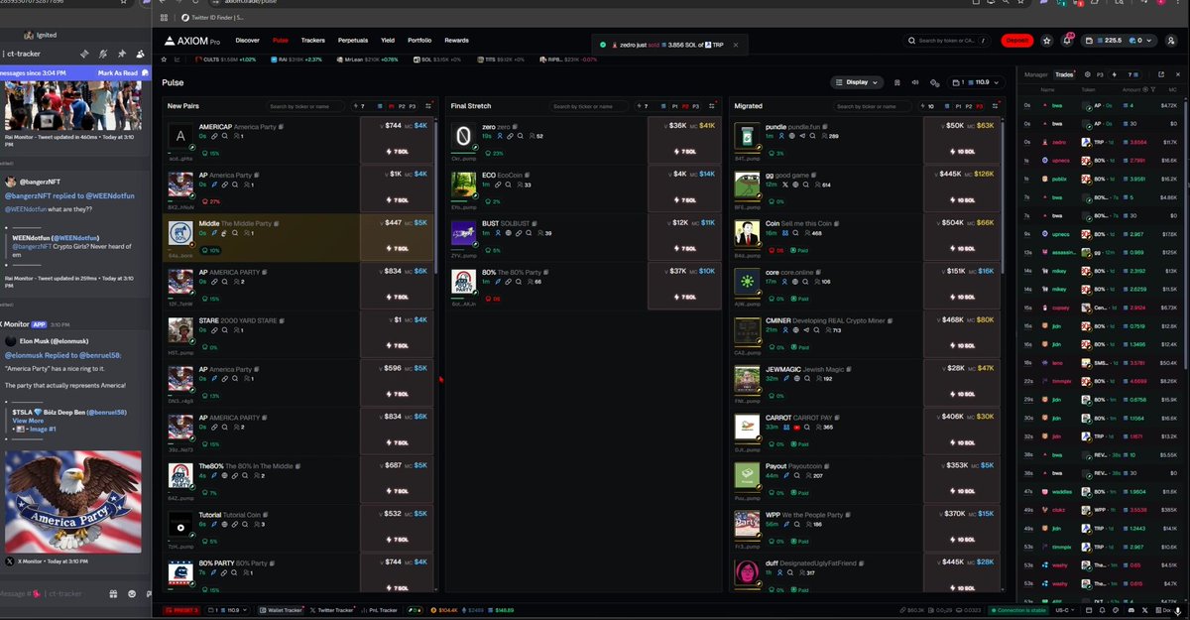Select preset P2 in Migrated column
This screenshot has width=1190, height=620.
coord(970,106)
